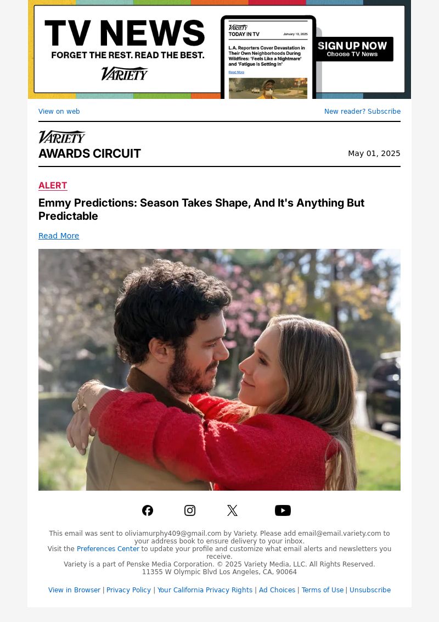Click the Variety logo in TV News banner

point(125,74)
